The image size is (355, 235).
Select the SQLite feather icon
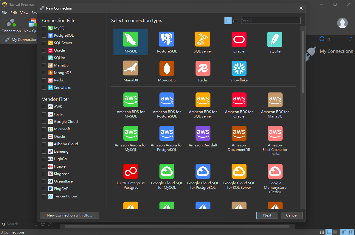click(x=275, y=39)
